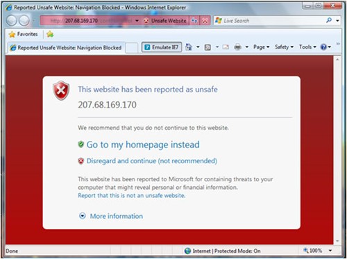Open the Tools menu

pyautogui.click(x=307, y=47)
